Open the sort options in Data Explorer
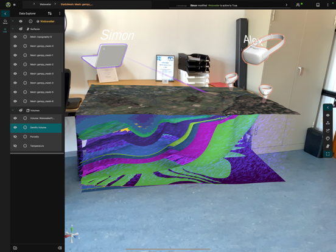 [50, 13]
